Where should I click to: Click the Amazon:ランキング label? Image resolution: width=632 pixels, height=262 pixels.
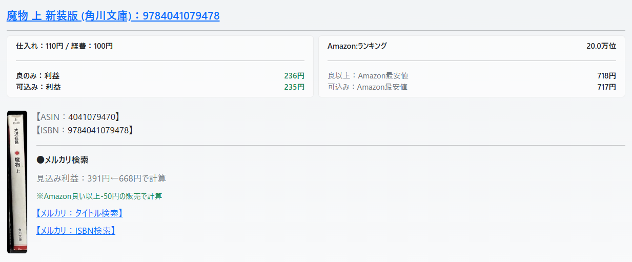(x=357, y=46)
